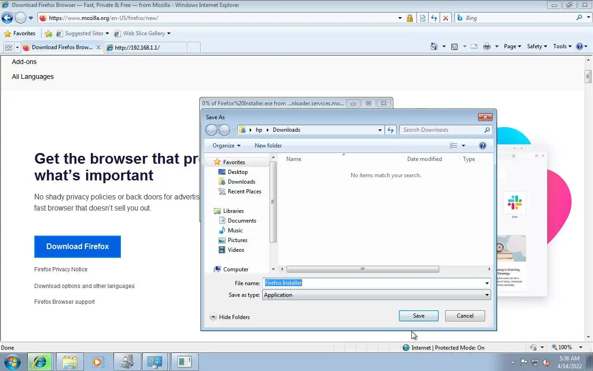Click the Home icon in command bar

[434, 46]
